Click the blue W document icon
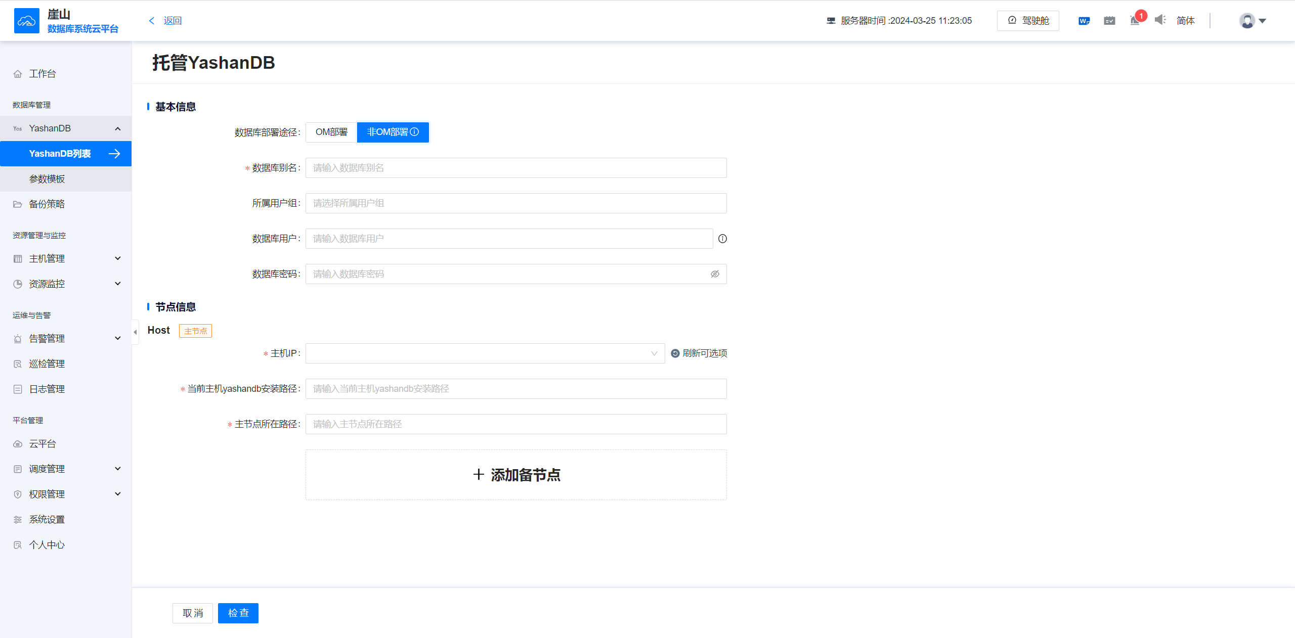 [x=1084, y=21]
